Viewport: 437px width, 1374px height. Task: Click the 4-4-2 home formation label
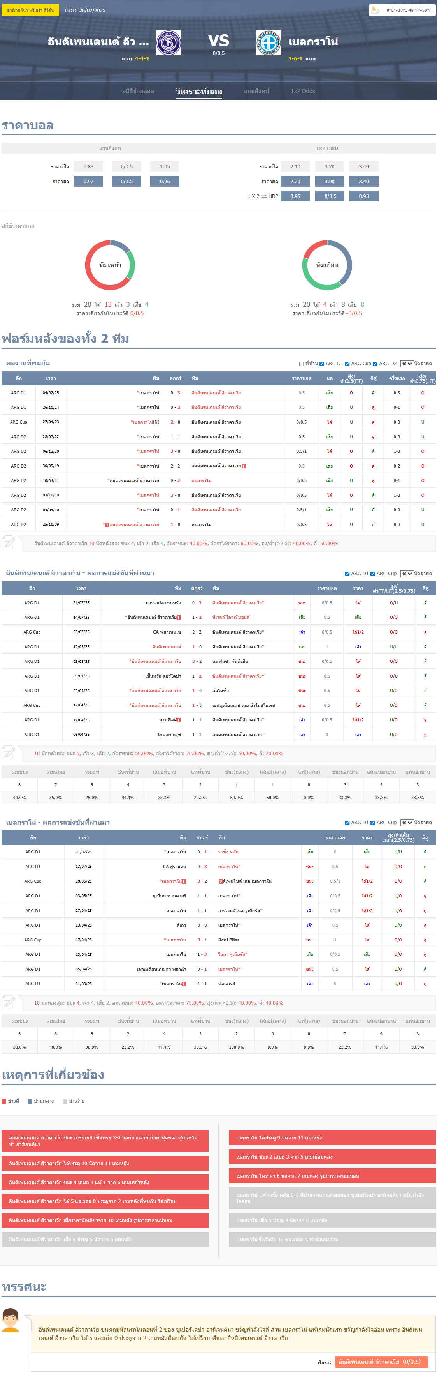tap(142, 59)
